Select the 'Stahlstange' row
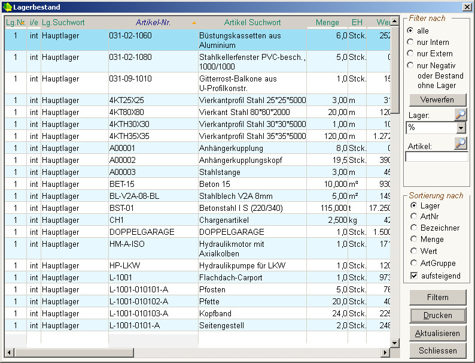The height and width of the screenshot is (363, 475). 197,173
